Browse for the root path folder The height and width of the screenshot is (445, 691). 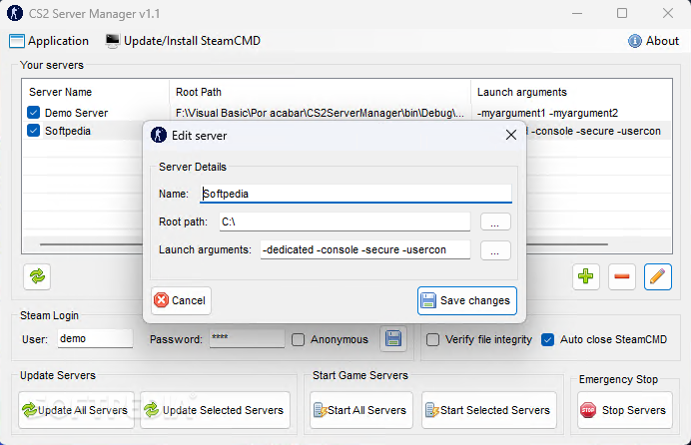point(495,222)
